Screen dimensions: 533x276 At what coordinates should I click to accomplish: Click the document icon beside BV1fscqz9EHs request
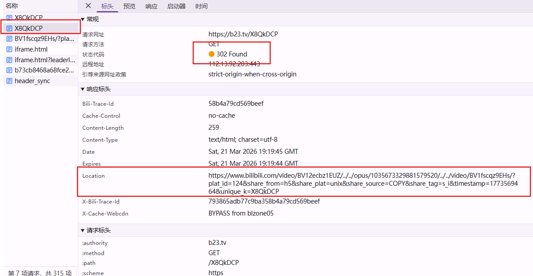9,39
